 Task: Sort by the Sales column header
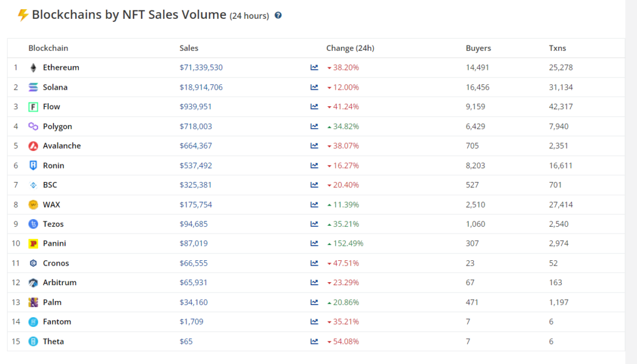click(189, 48)
